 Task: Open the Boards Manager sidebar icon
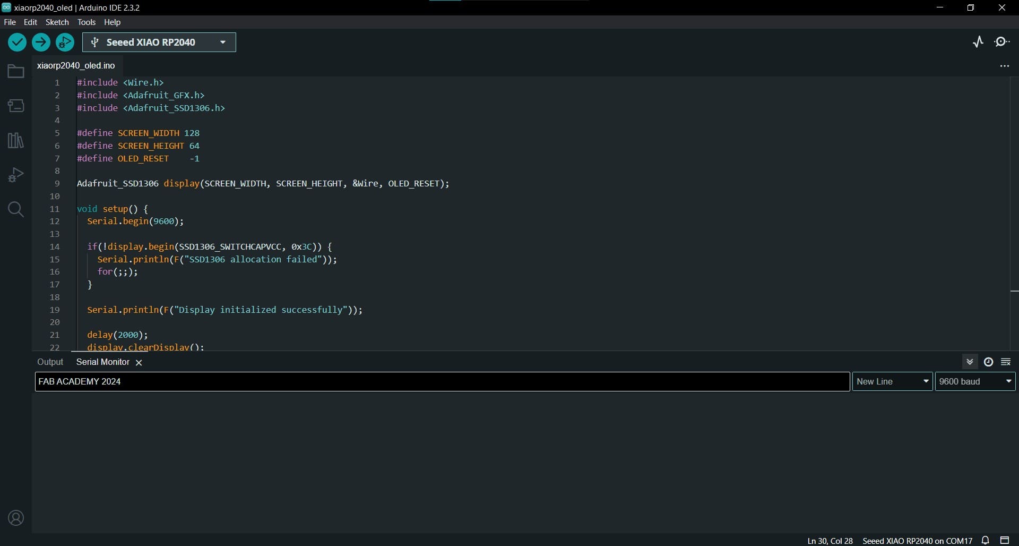[16, 106]
